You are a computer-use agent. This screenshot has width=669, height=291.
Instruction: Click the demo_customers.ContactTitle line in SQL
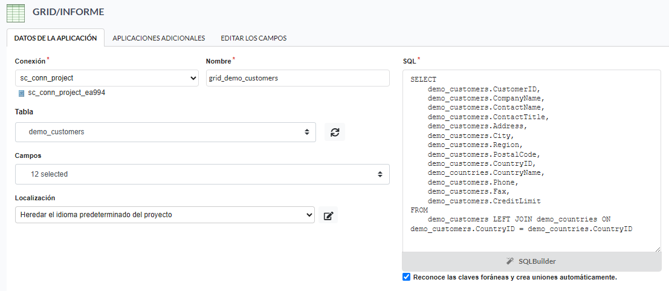click(488, 117)
